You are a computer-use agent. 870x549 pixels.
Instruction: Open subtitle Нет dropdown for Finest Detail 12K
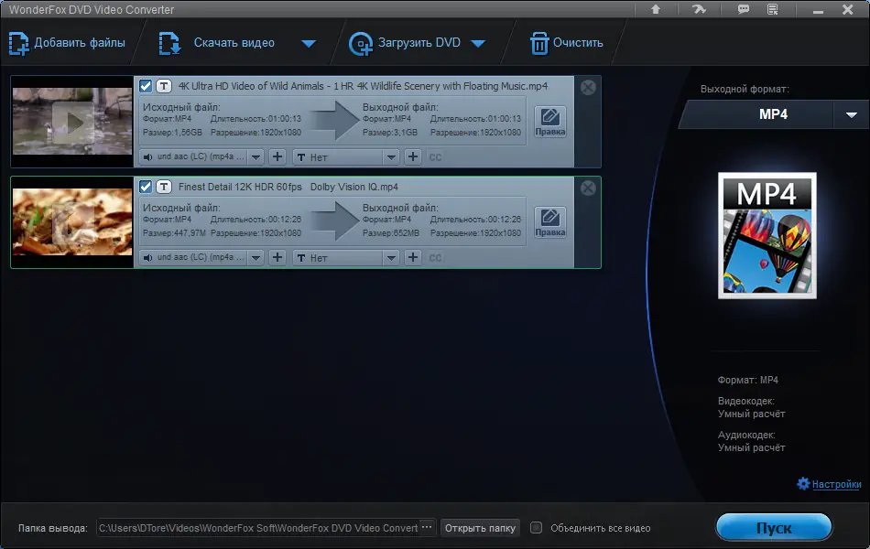(x=391, y=258)
